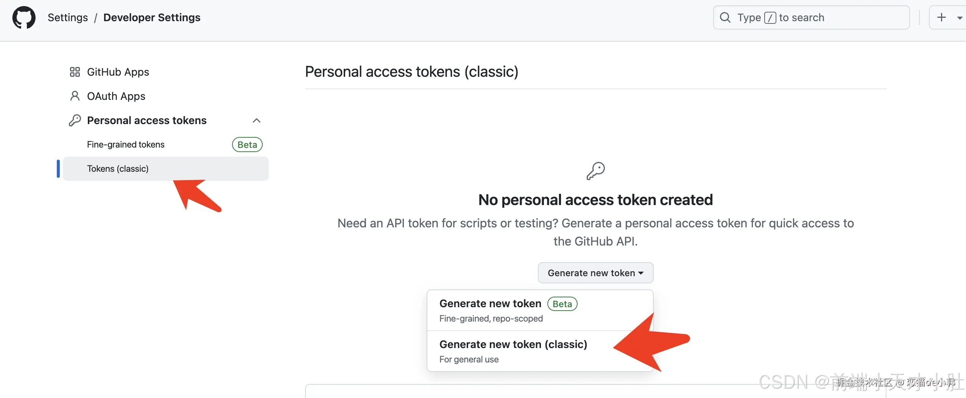
Task: Expand the dropdown arrow beside the plus icon
Action: 960,17
